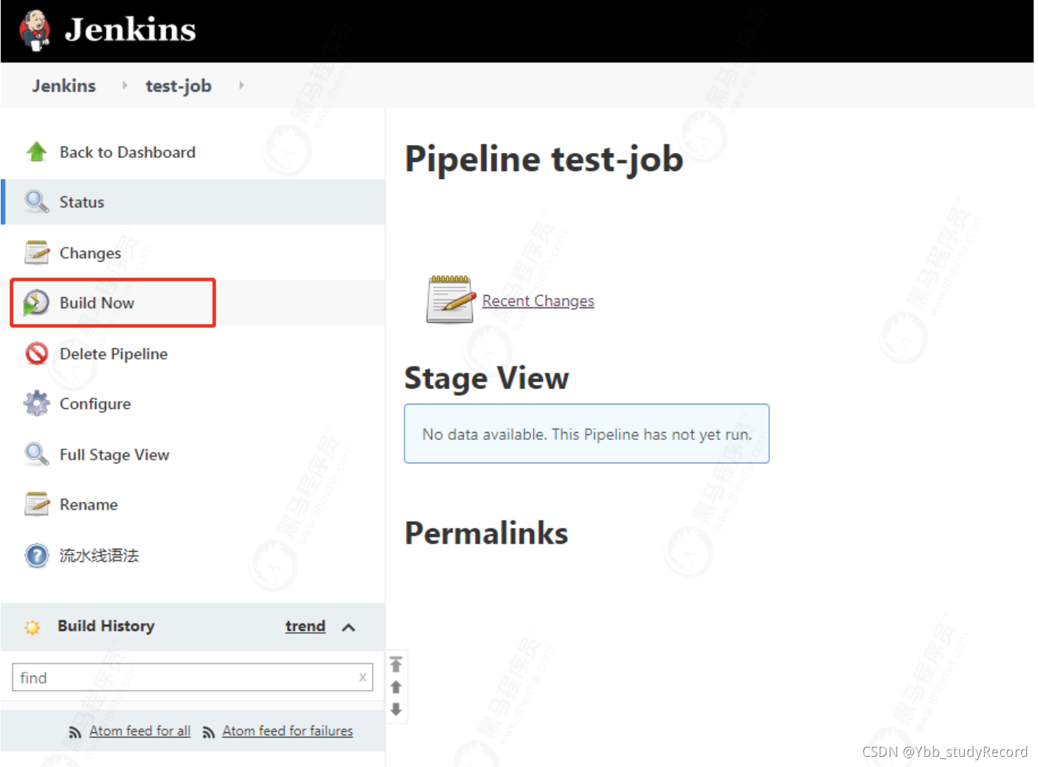
Task: Choose Delete Pipeline in sidebar
Action: pos(113,354)
